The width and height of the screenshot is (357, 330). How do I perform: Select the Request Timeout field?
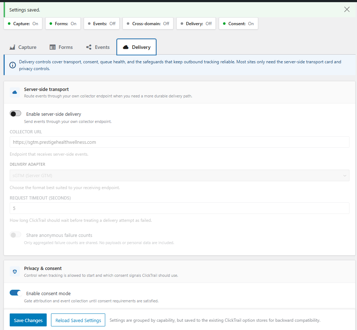pyautogui.click(x=180, y=208)
